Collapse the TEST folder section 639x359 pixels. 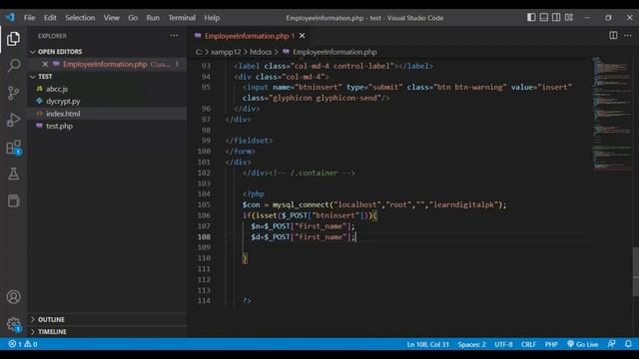click(x=41, y=77)
